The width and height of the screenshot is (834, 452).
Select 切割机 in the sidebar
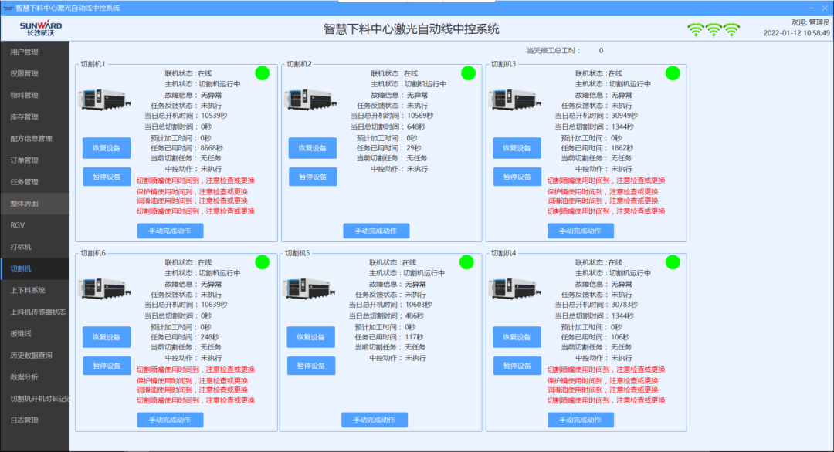[35, 268]
